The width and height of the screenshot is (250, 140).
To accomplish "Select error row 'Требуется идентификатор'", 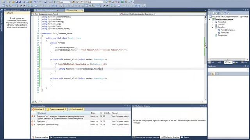I will point(81,124).
